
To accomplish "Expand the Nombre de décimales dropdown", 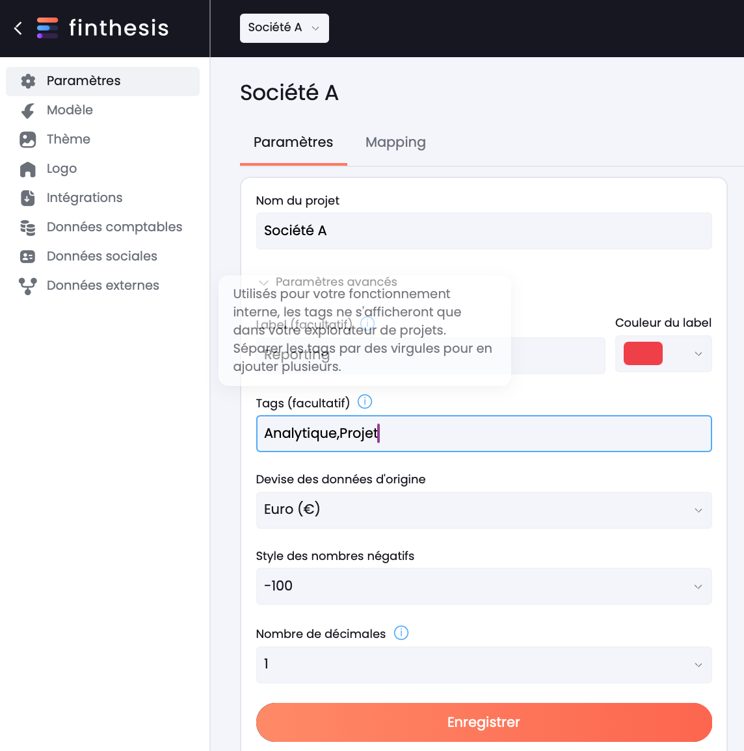I will click(x=484, y=665).
